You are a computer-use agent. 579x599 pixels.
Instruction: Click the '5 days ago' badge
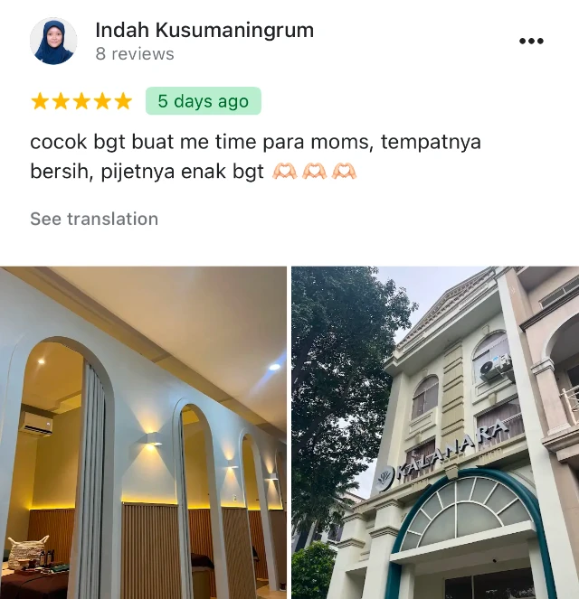click(204, 101)
